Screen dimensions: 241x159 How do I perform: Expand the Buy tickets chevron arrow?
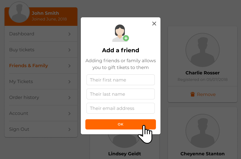tap(69, 50)
